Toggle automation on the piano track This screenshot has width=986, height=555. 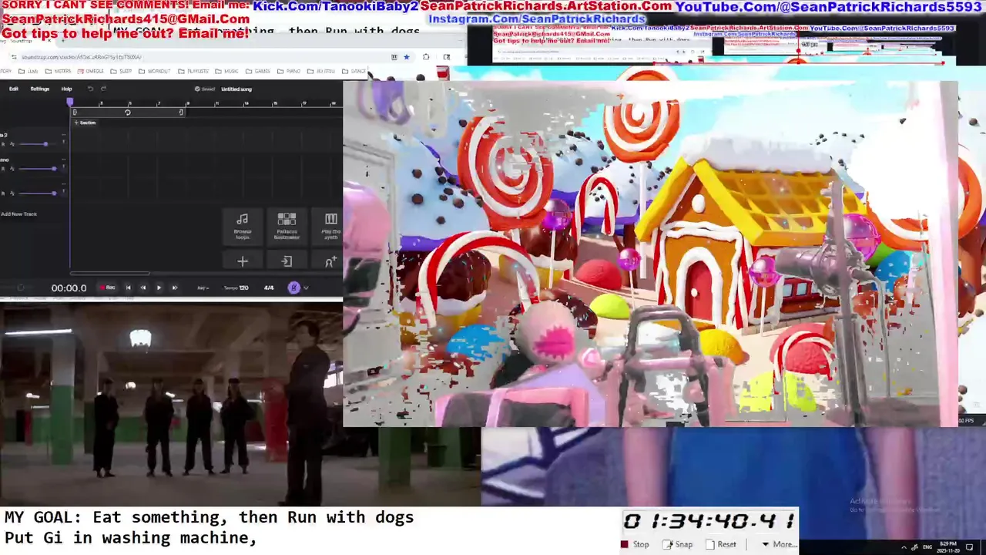(12, 168)
